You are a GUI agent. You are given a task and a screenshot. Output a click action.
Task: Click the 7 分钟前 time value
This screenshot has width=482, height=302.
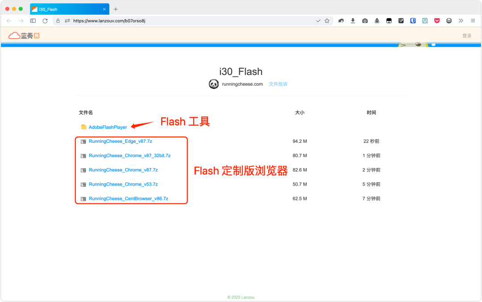point(371,199)
